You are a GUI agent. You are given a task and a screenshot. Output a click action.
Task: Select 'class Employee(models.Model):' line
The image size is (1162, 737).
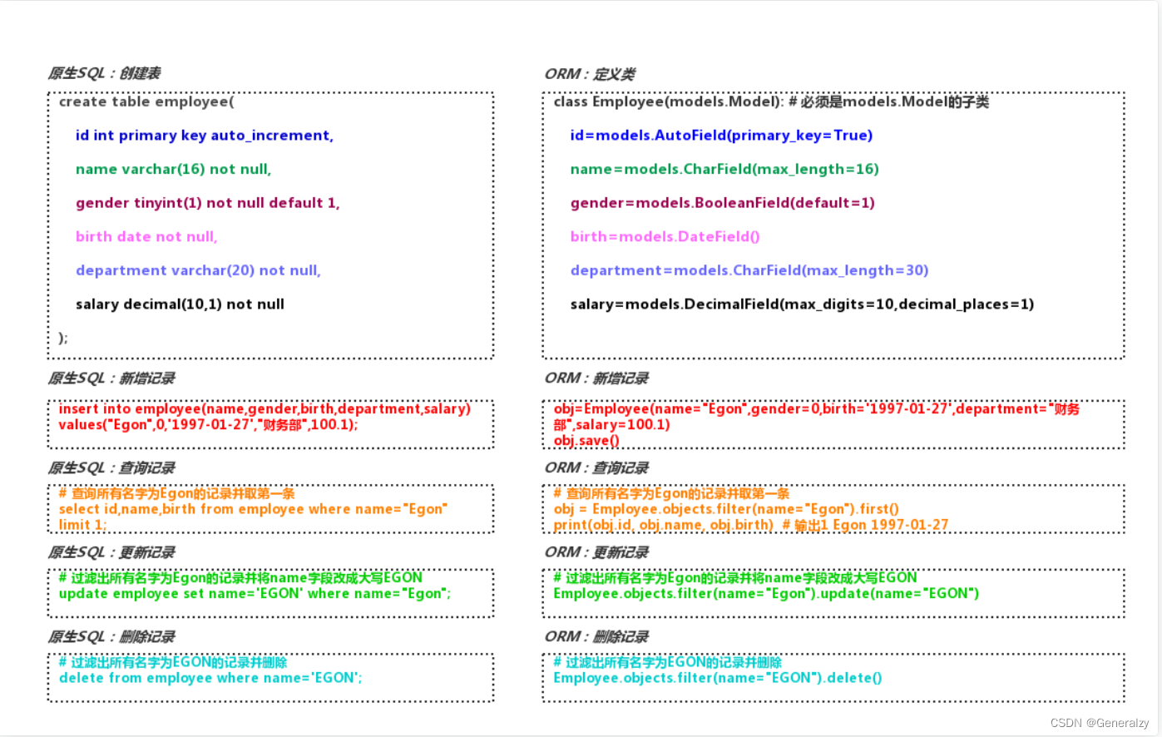[x=771, y=101]
